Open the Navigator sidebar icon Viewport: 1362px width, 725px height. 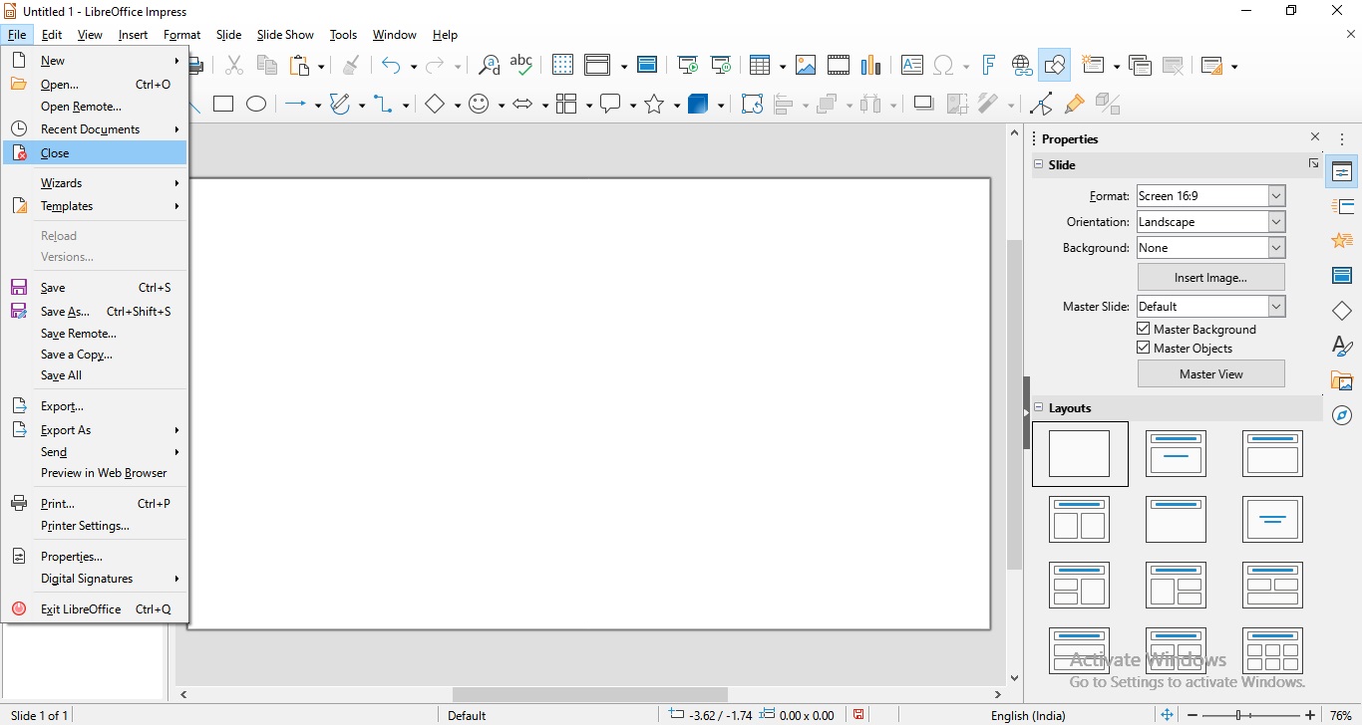(x=1342, y=415)
